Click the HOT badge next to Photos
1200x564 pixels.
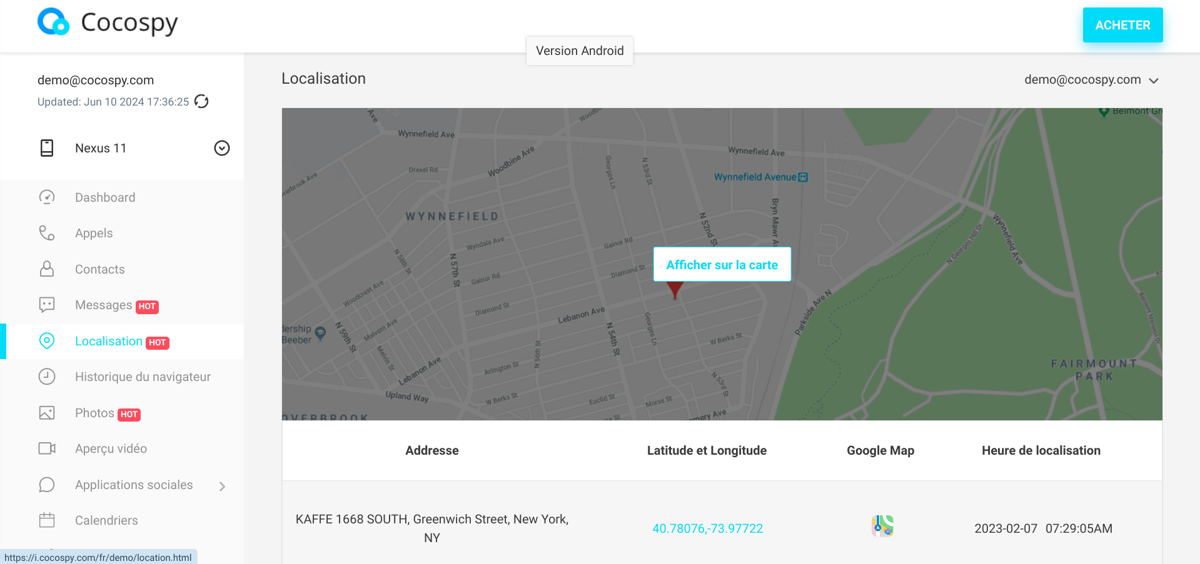129,414
